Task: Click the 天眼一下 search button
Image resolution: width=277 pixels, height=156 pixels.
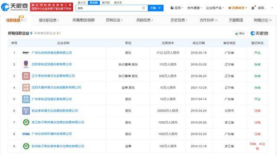Action: tap(156, 8)
